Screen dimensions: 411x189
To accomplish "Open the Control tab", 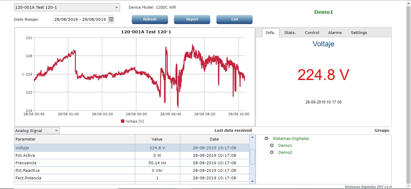I will (x=312, y=33).
